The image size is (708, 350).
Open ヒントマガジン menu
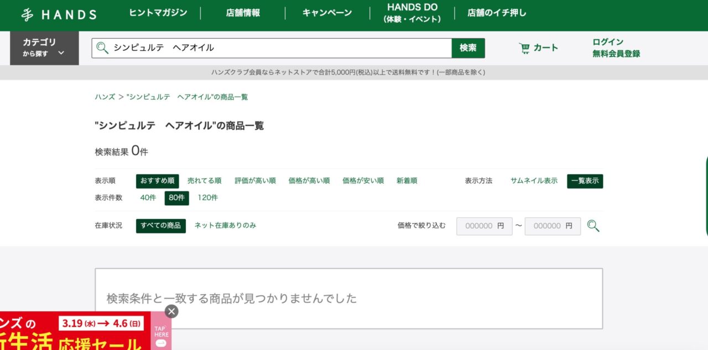tap(158, 13)
